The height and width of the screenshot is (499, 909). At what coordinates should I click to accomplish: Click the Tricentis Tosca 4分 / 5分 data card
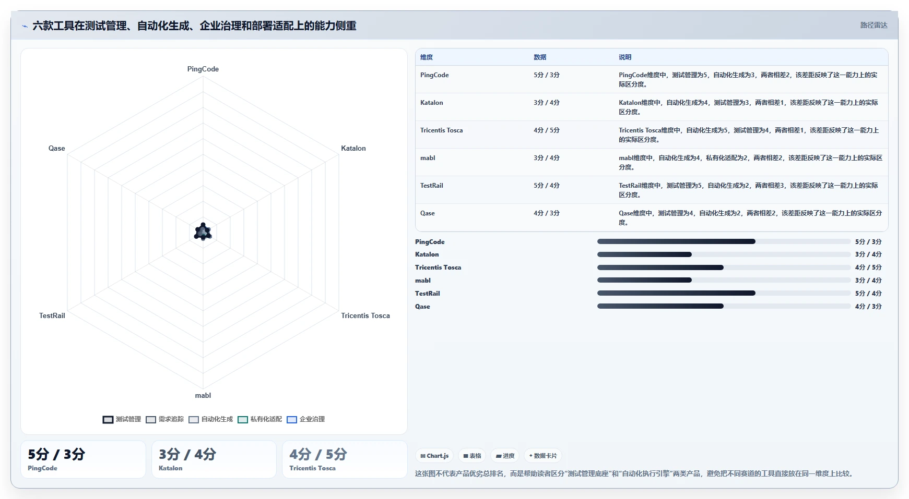[345, 459]
